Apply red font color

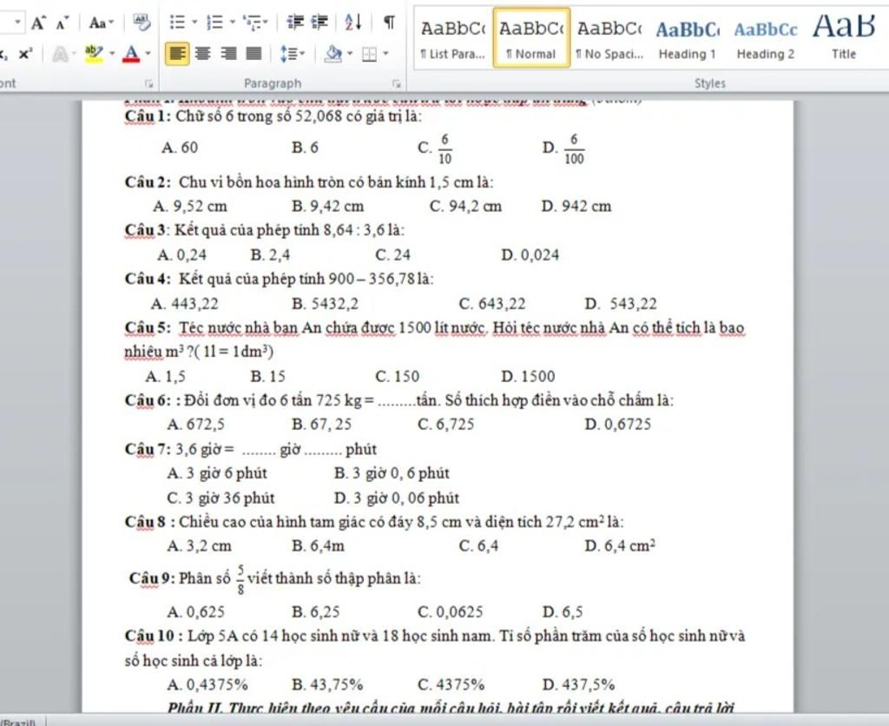point(132,54)
